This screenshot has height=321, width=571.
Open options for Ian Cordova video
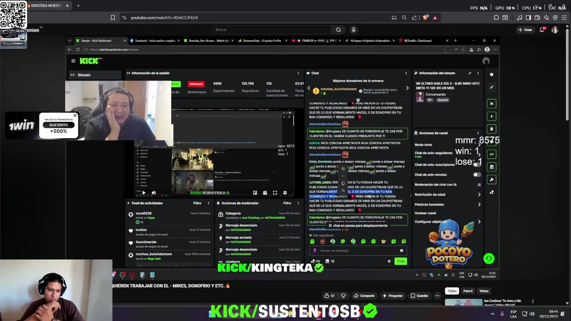[x=533, y=301]
